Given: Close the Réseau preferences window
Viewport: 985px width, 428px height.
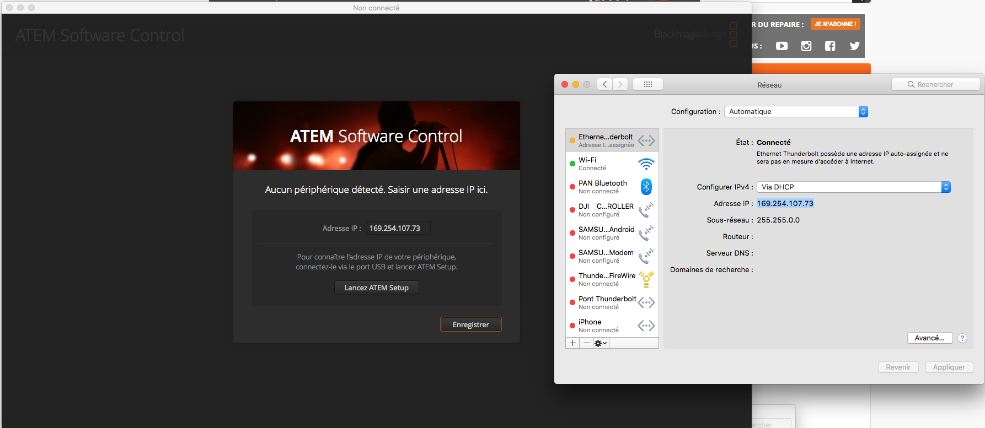Looking at the screenshot, I should (x=565, y=84).
